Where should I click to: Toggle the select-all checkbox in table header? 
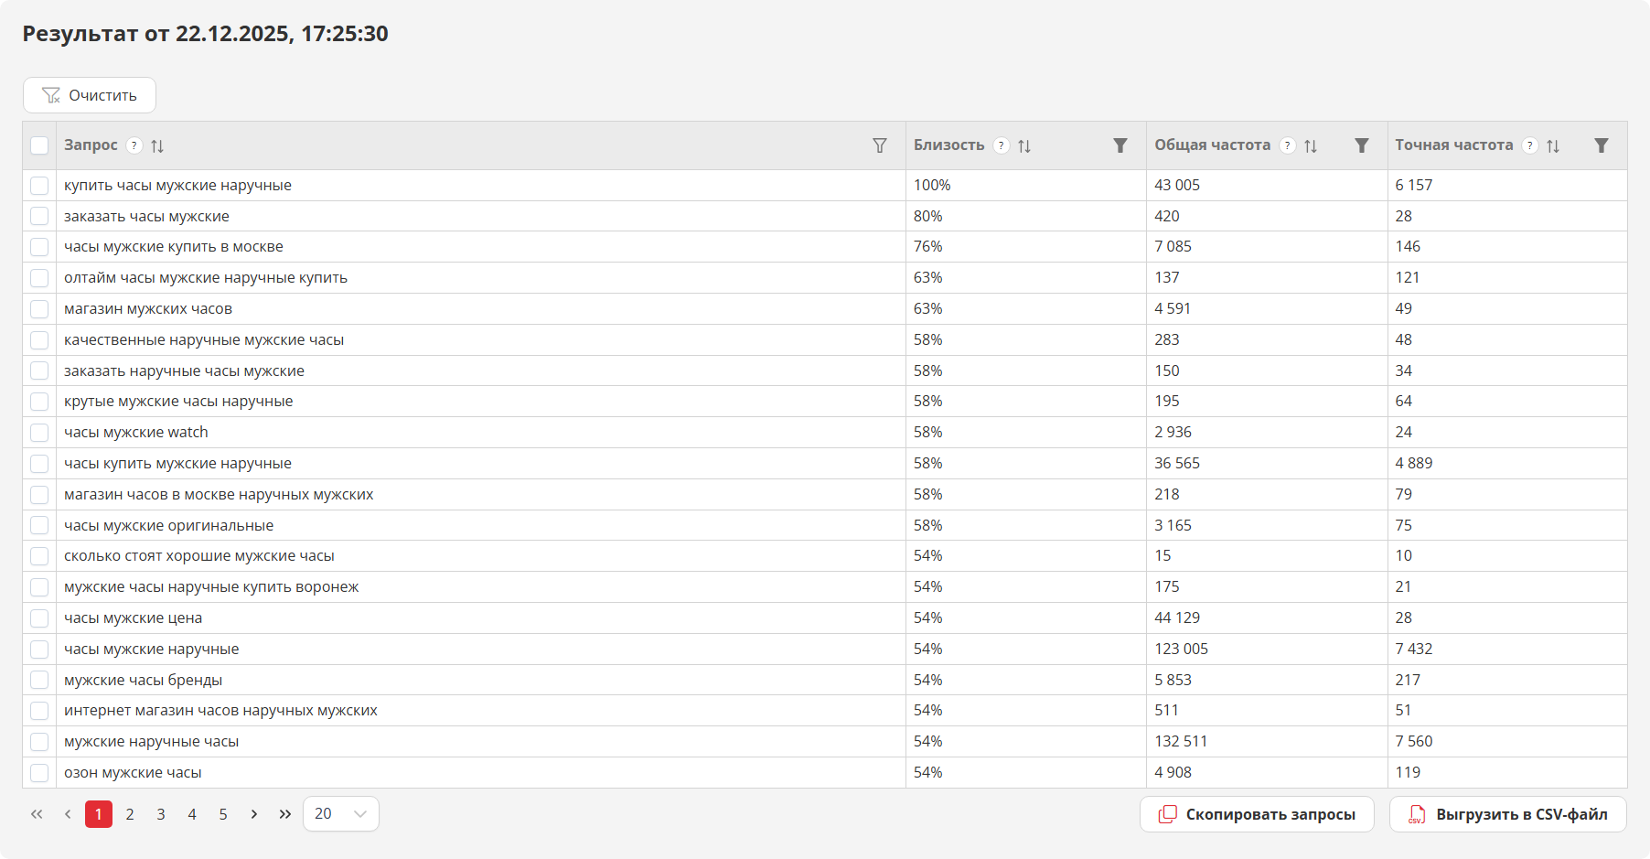tap(39, 146)
